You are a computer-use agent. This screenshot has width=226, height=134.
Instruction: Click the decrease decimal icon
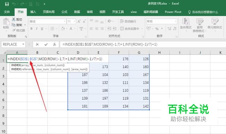pos(175,29)
